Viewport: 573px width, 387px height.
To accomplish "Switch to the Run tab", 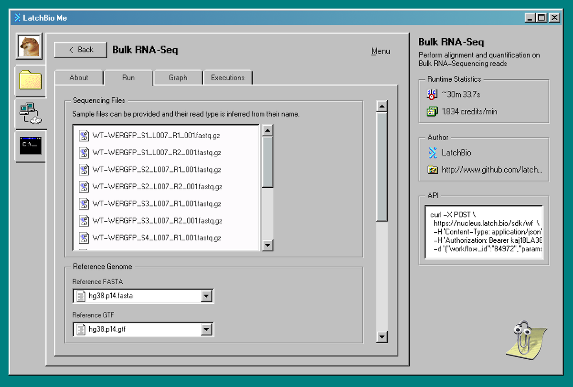I will 128,78.
